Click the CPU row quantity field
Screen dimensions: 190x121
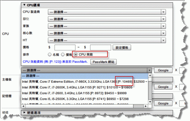coord(182,70)
